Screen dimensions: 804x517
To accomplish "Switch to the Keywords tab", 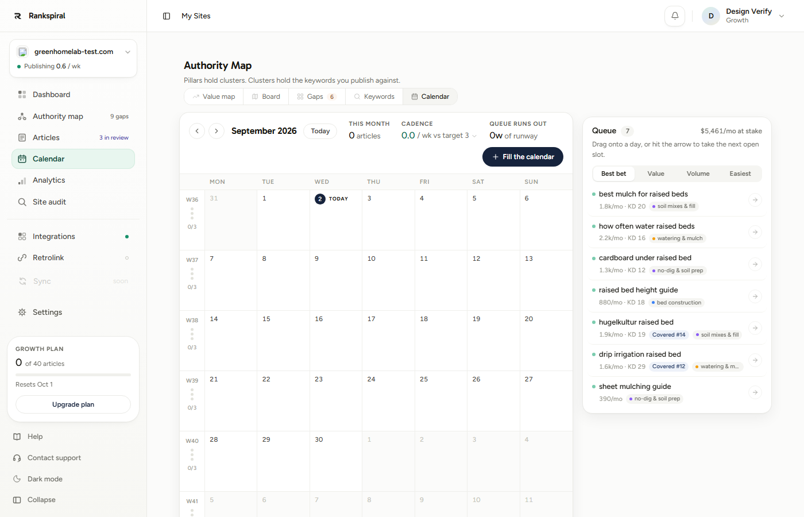I will 374,97.
